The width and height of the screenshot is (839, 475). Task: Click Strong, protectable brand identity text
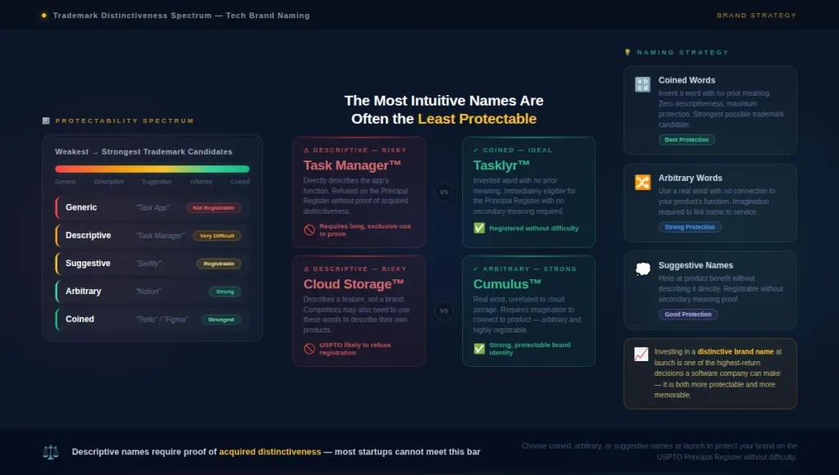pyautogui.click(x=530, y=349)
